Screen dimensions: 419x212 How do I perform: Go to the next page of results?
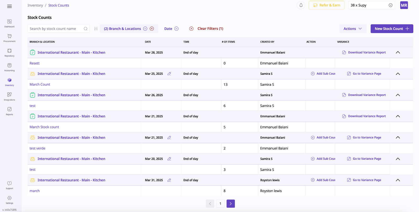tap(231, 204)
